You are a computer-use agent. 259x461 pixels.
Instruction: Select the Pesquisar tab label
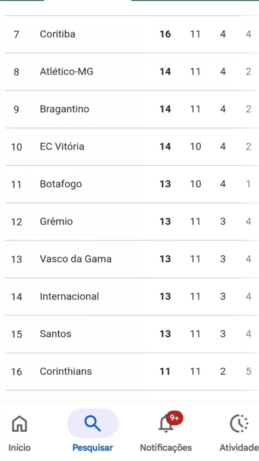point(93,448)
